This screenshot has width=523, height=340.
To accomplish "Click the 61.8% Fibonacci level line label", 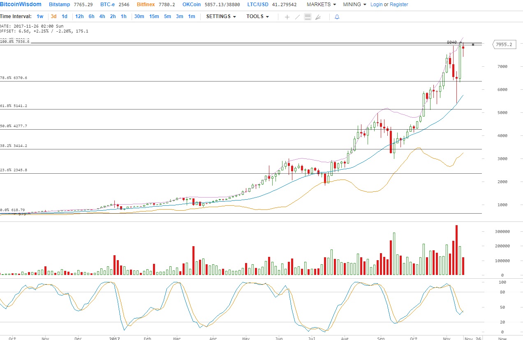I will point(14,106).
